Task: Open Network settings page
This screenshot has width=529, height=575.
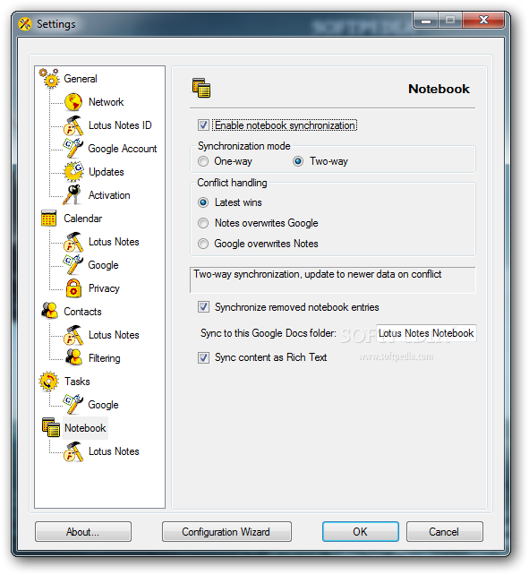Action: 106,102
